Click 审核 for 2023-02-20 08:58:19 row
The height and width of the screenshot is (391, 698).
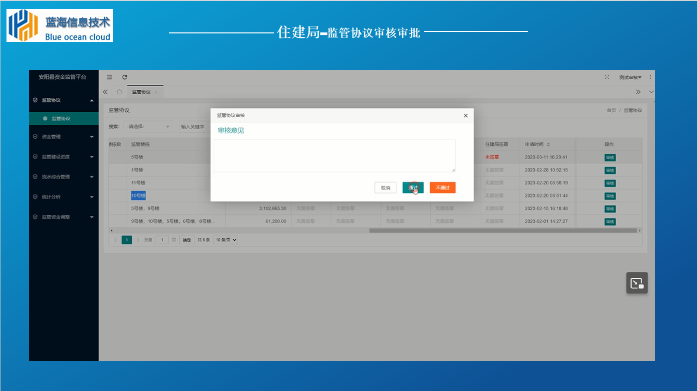(610, 183)
